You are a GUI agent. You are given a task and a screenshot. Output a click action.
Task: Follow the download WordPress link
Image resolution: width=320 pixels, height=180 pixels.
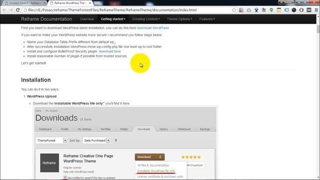[x=153, y=28]
